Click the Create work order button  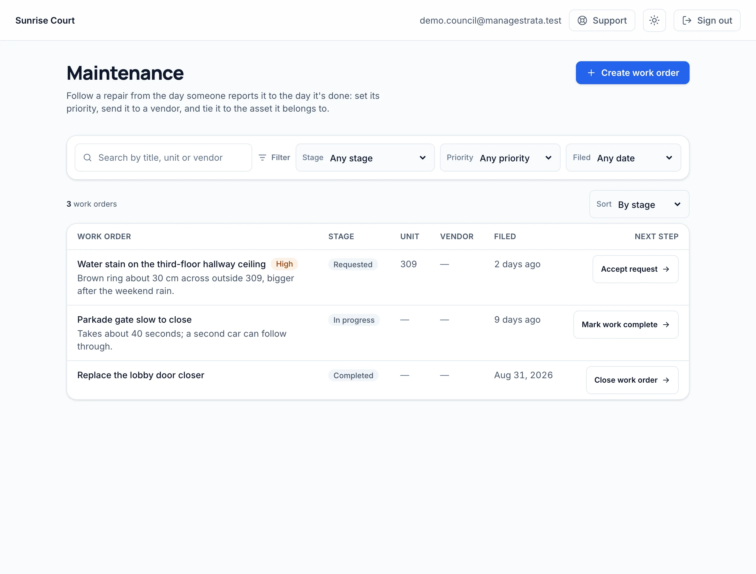click(x=632, y=73)
